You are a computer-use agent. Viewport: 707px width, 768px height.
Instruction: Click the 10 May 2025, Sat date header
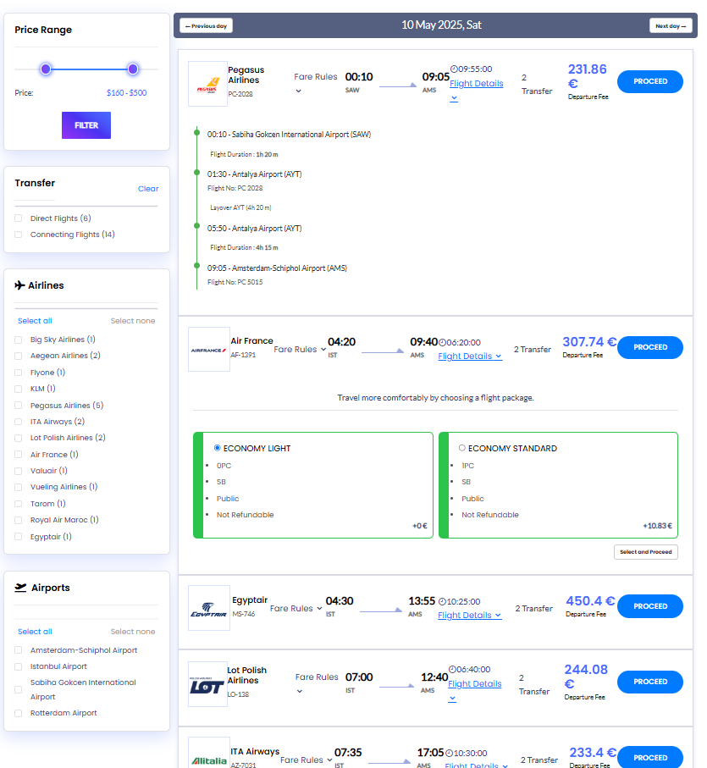tap(441, 25)
